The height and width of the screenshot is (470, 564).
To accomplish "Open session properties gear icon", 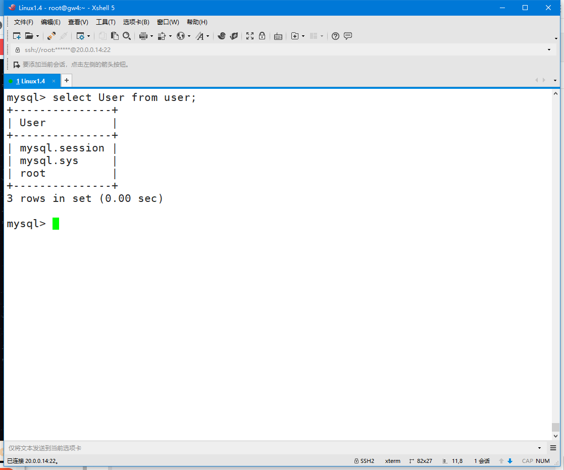I will click(x=80, y=36).
